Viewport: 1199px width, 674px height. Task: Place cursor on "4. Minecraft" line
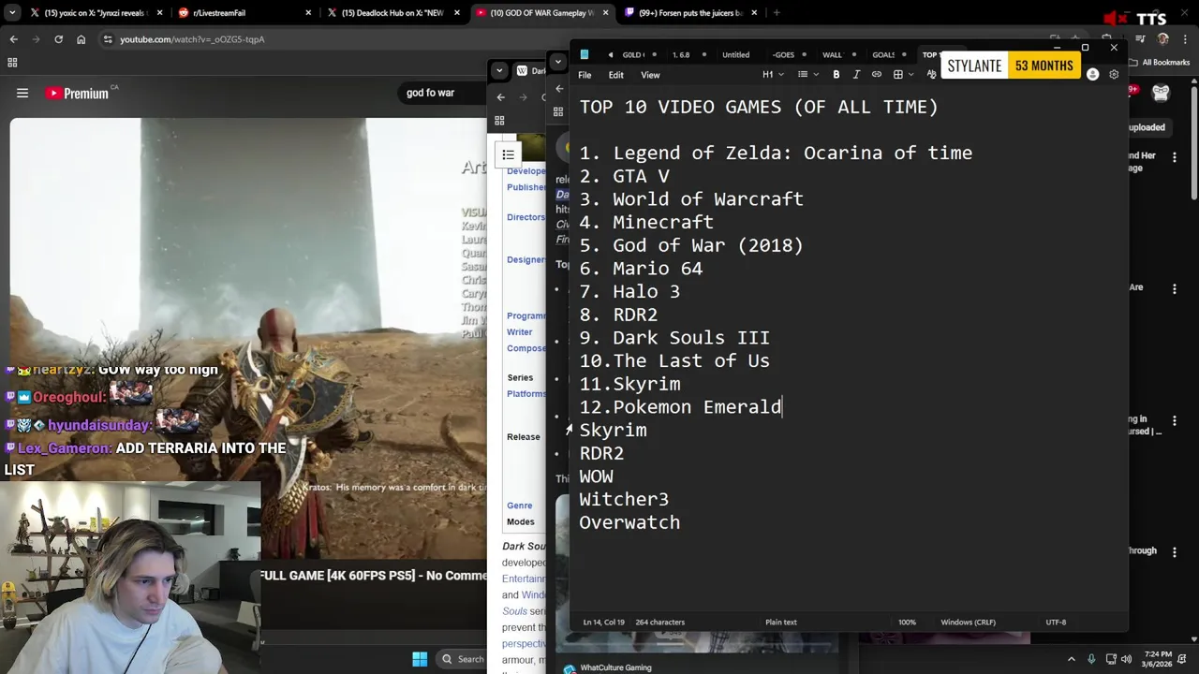coord(646,222)
